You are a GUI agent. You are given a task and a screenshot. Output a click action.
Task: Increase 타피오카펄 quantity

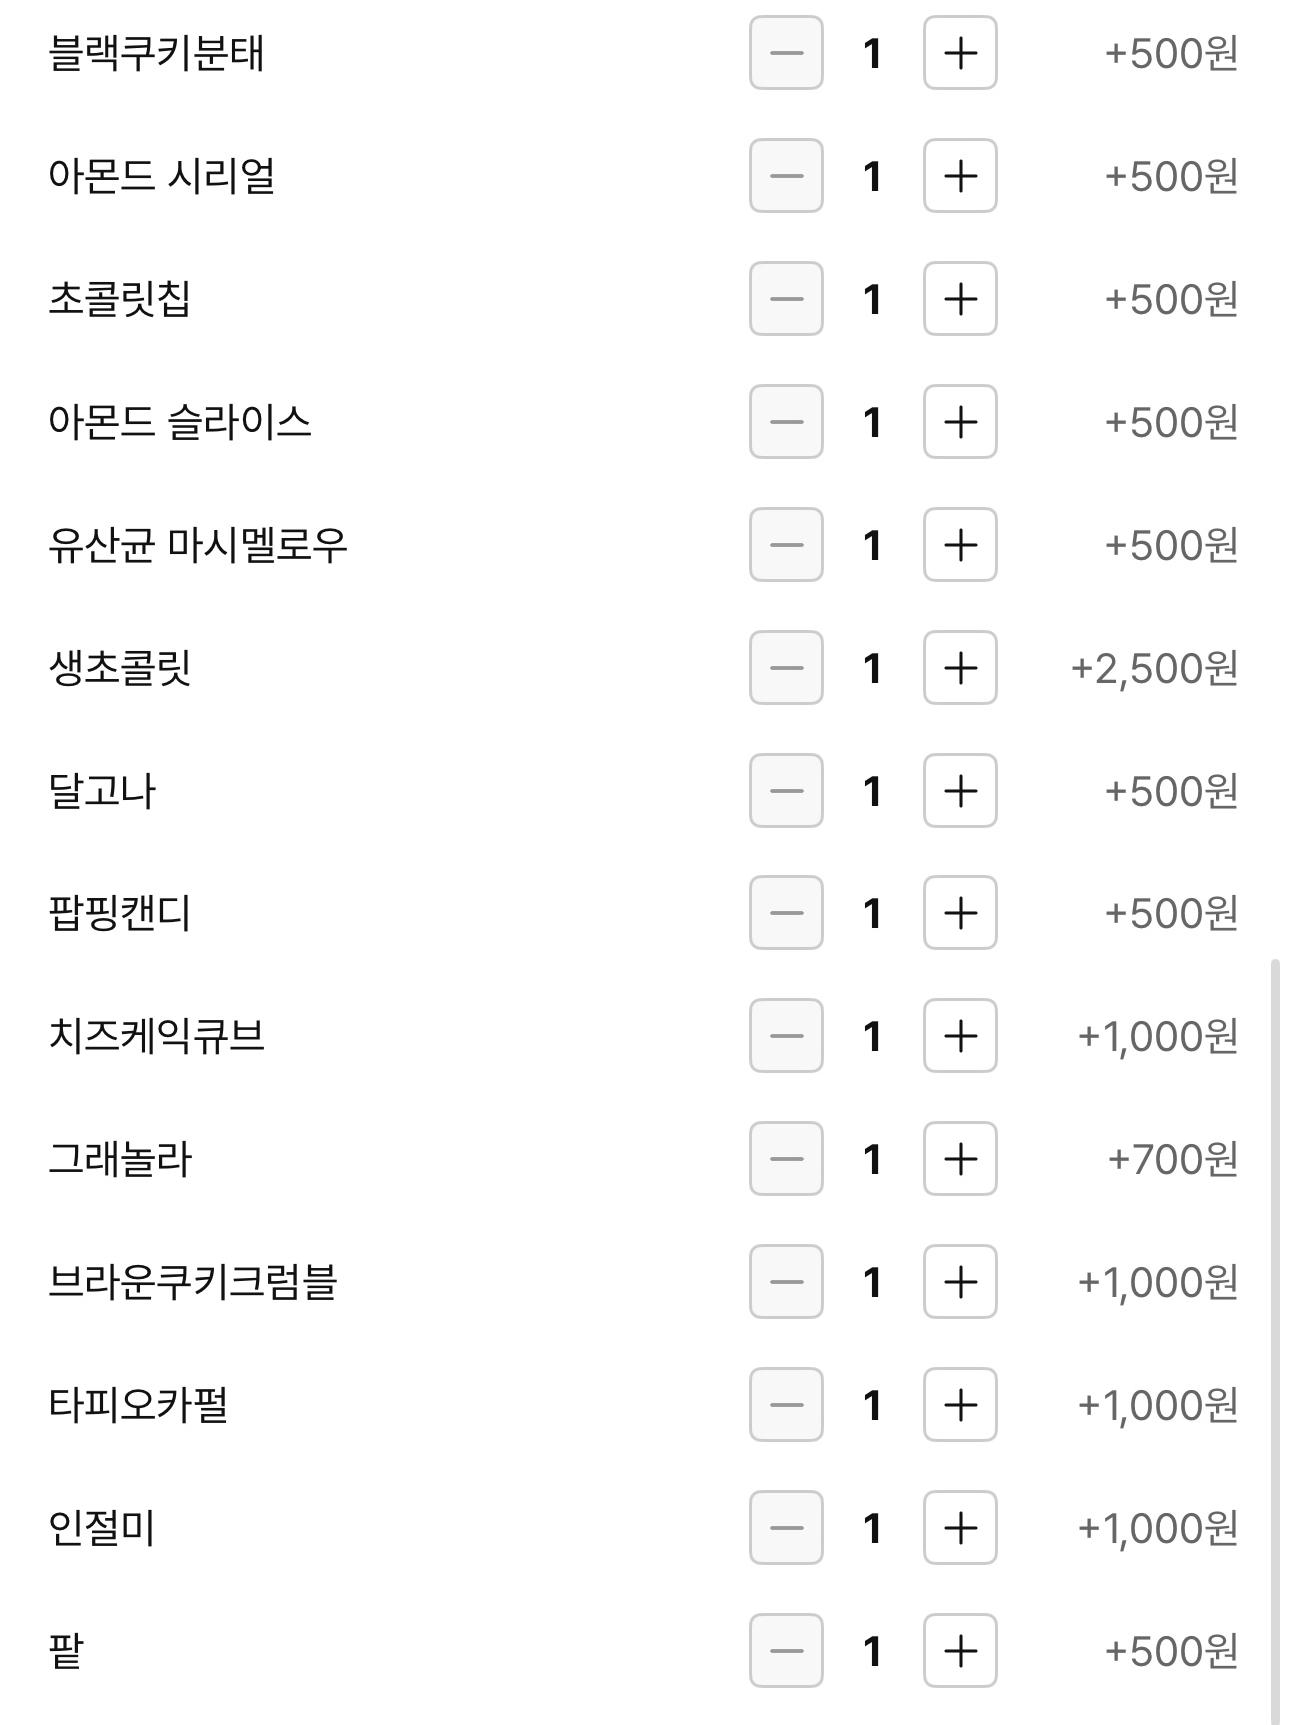click(960, 1405)
